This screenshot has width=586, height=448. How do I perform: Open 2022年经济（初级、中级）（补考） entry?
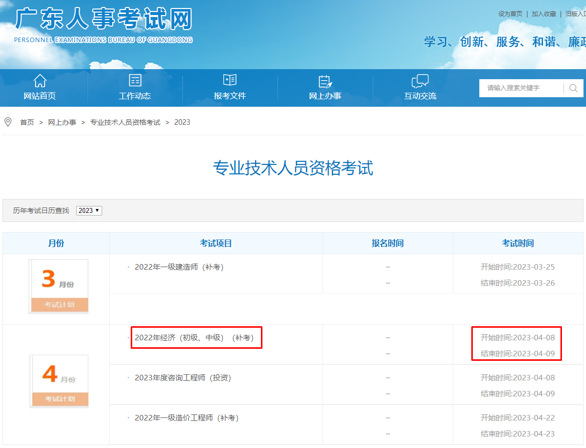(194, 338)
